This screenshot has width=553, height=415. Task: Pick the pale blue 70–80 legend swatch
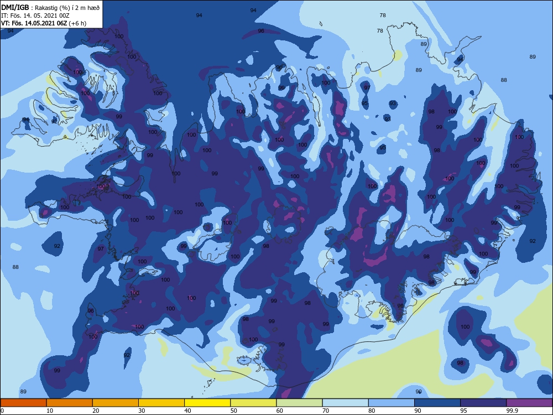click(x=345, y=403)
